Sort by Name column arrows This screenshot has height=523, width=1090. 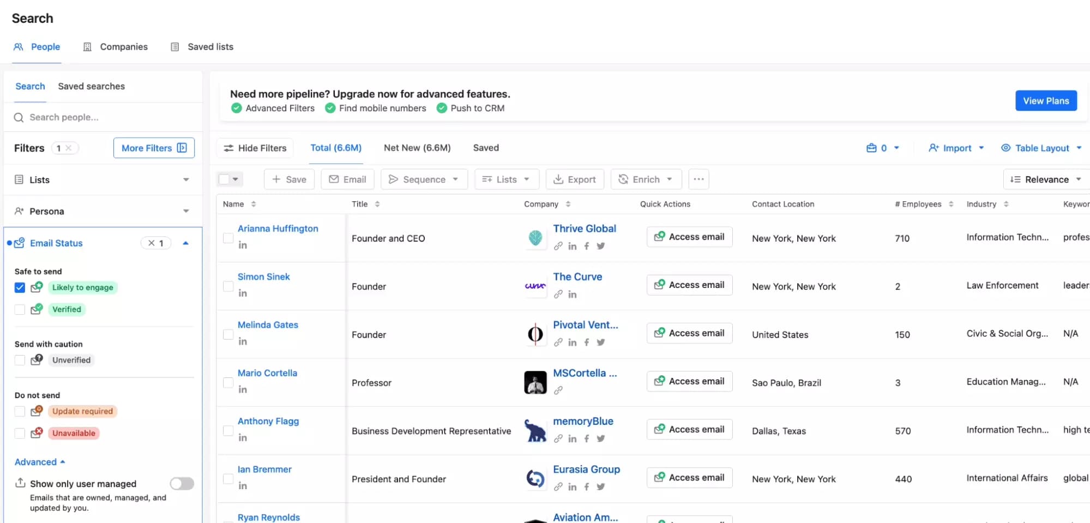coord(254,204)
